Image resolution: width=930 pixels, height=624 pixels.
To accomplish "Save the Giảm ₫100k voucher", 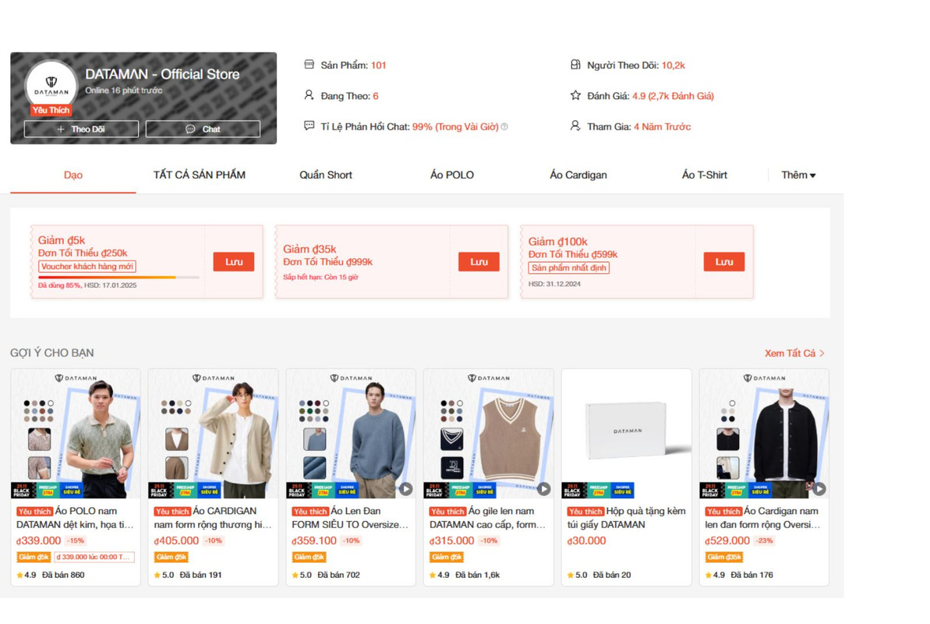I will point(723,262).
